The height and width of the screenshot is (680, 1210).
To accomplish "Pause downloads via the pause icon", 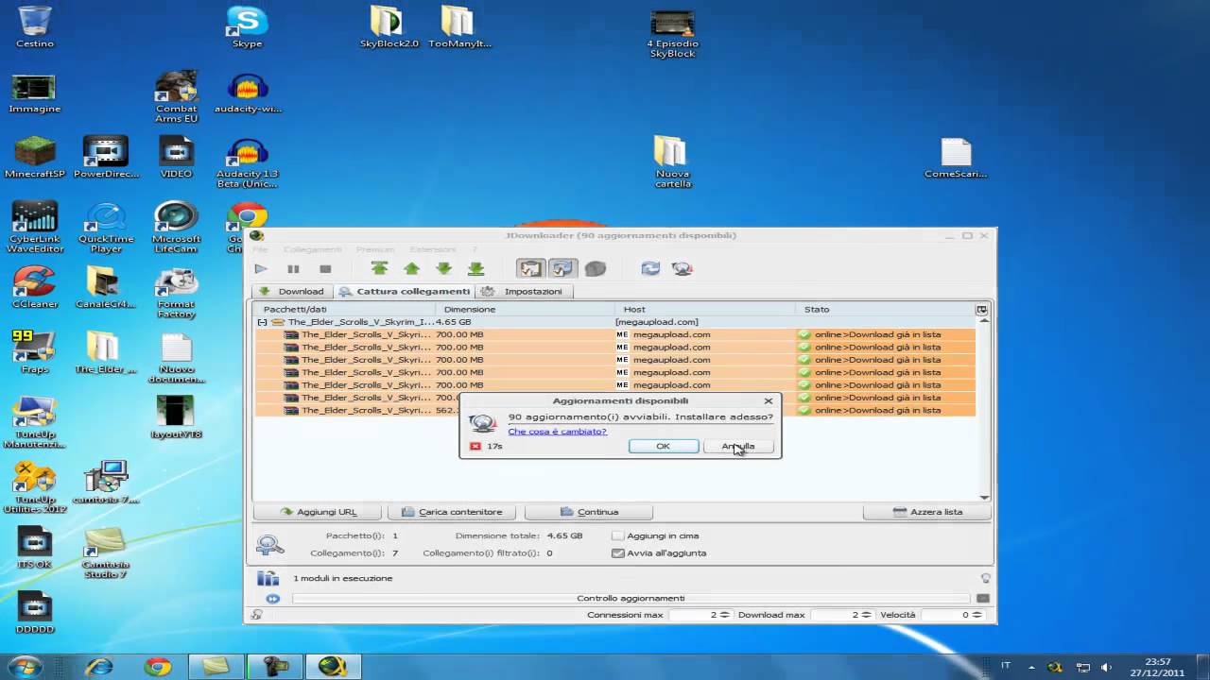I will click(293, 269).
